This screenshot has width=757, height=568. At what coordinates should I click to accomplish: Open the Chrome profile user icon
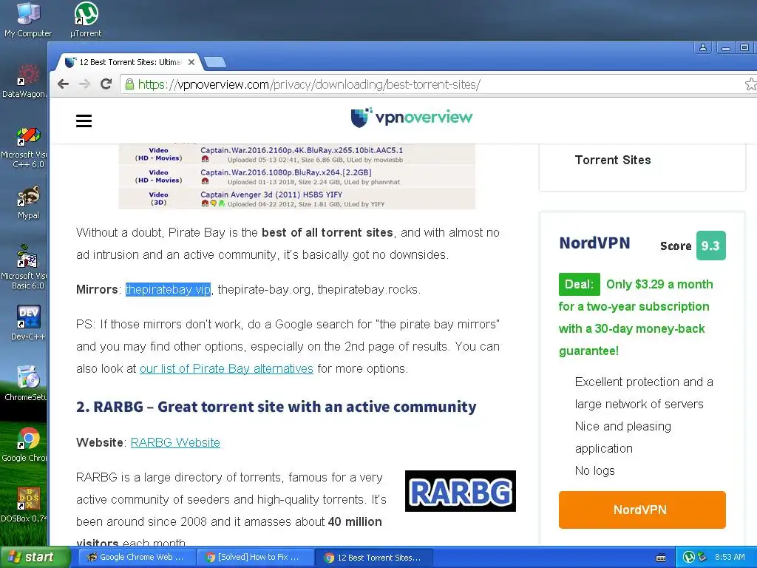(703, 47)
